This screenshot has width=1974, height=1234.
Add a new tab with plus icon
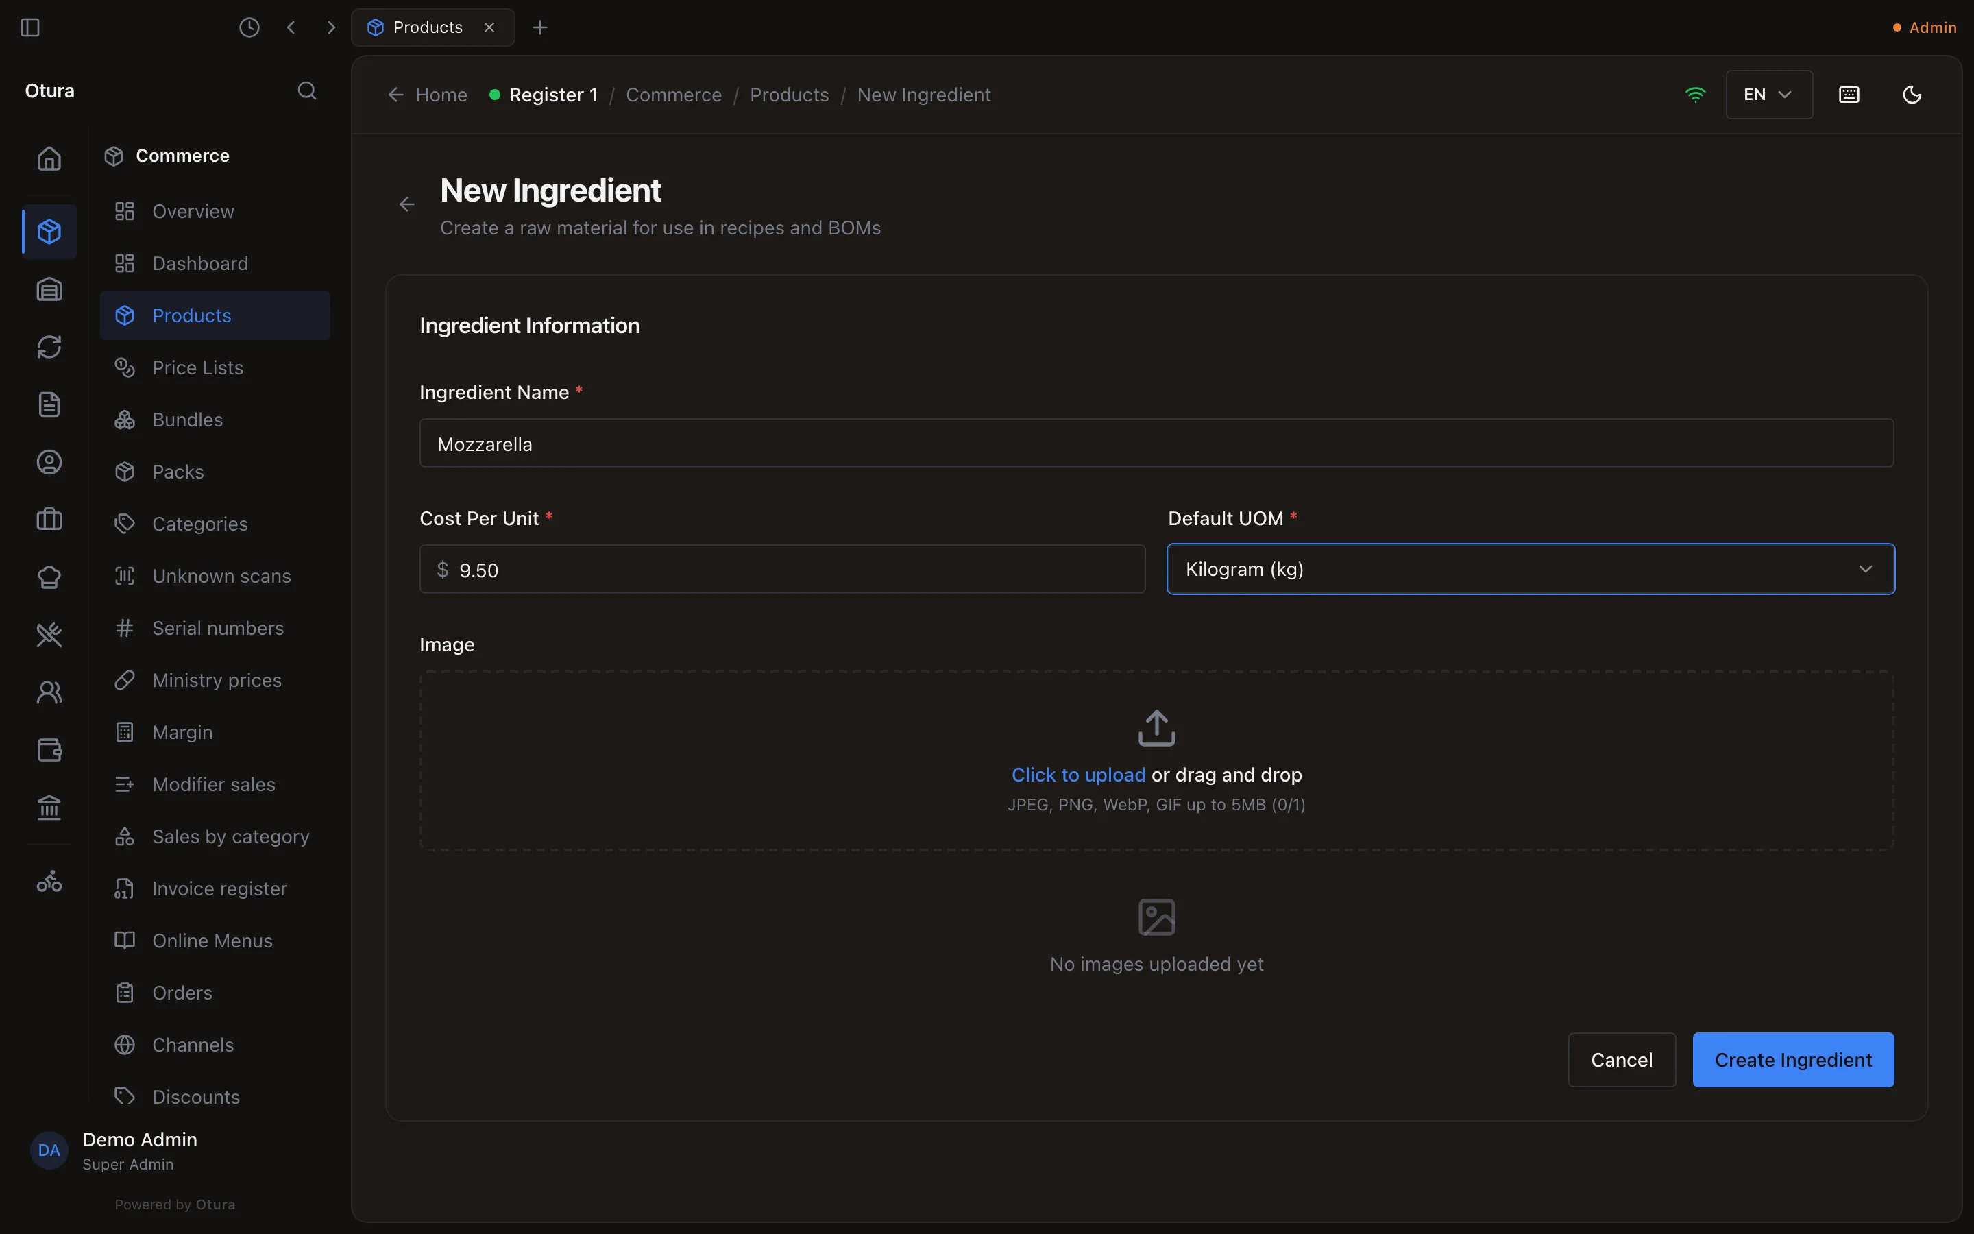point(540,27)
